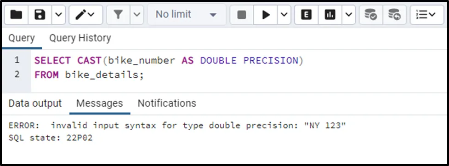Open the Notifications tab
Screen dimensions: 449x166
tap(167, 103)
